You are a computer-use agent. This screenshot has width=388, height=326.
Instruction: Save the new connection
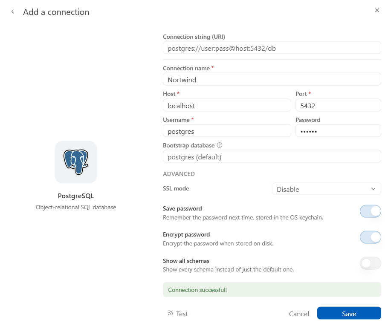click(349, 313)
